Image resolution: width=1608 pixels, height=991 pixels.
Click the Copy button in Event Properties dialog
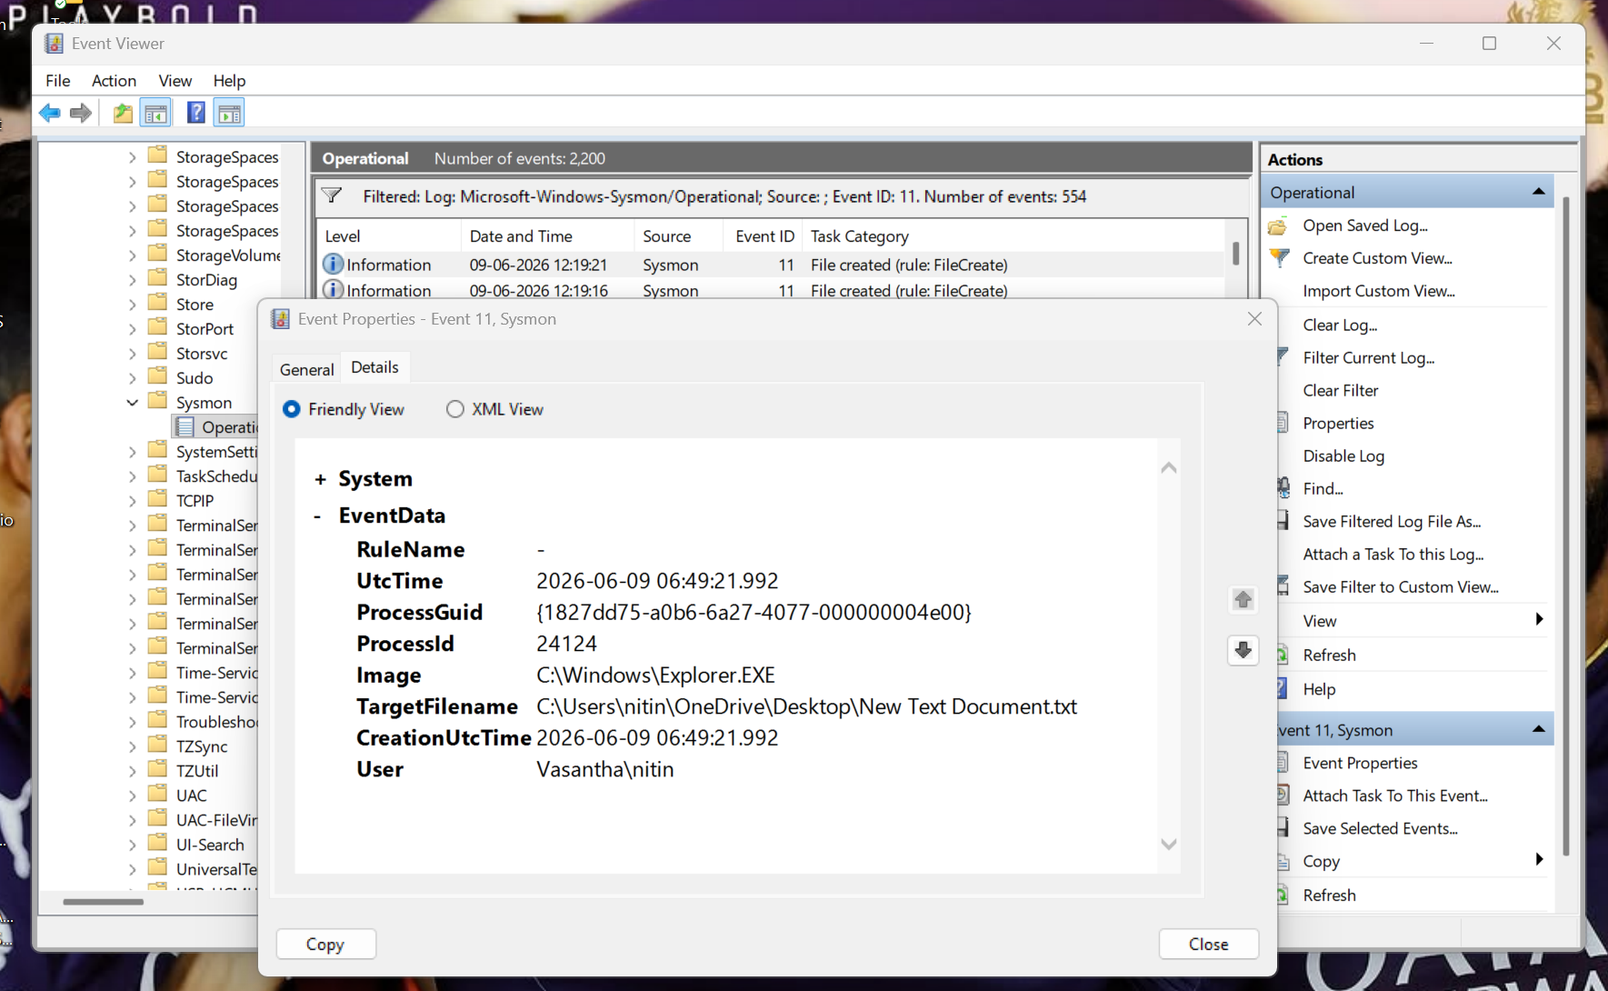[325, 945]
